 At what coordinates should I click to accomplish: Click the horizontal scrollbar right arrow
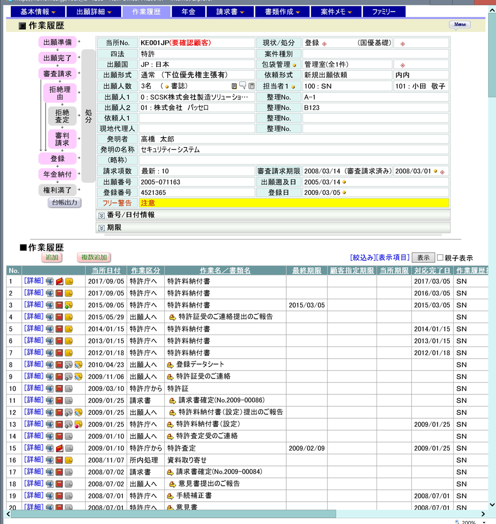click(483, 514)
